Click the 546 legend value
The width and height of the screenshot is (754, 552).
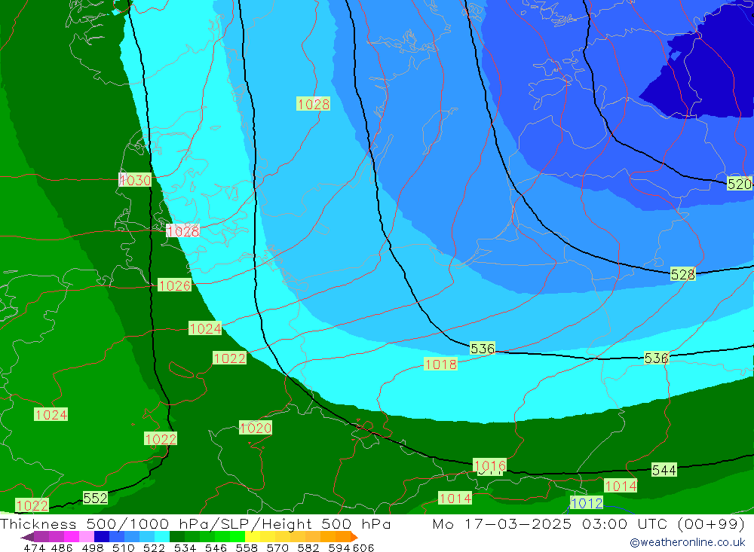(216, 547)
